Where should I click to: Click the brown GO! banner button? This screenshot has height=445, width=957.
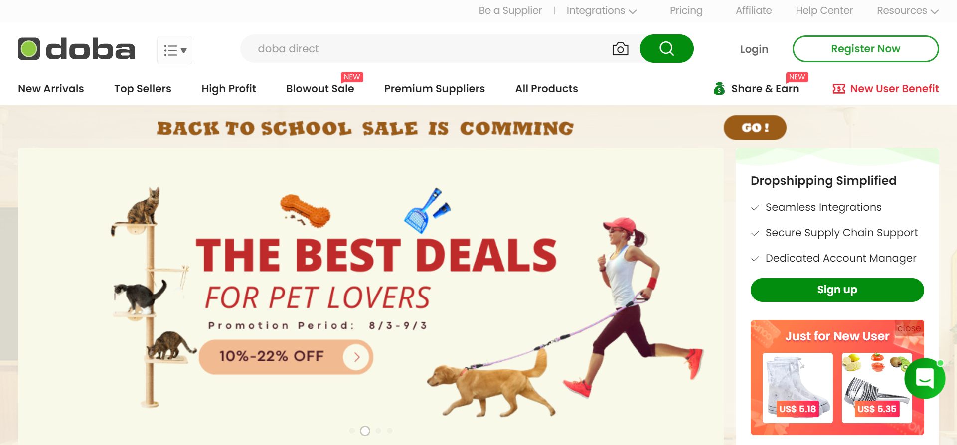[x=755, y=128]
